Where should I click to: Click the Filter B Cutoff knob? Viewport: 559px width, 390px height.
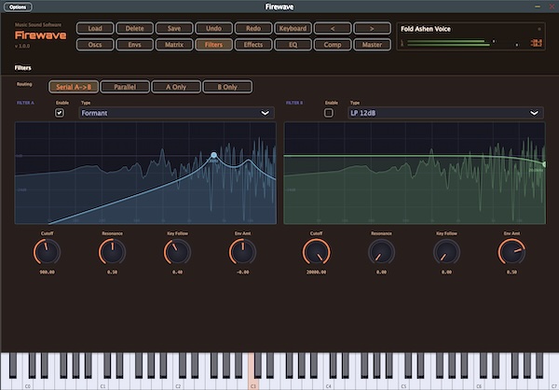[316, 252]
